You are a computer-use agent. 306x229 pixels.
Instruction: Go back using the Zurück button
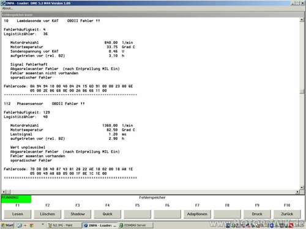[x=287, y=214]
